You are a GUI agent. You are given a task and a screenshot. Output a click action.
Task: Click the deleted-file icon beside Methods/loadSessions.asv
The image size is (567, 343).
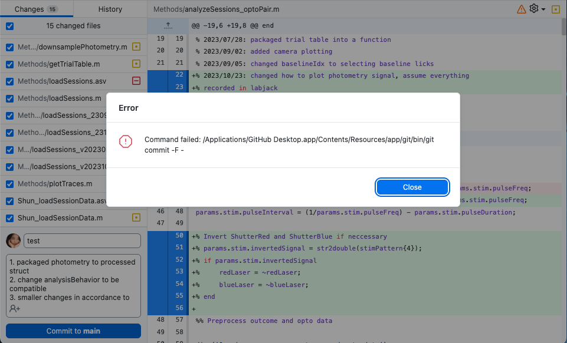point(136,81)
